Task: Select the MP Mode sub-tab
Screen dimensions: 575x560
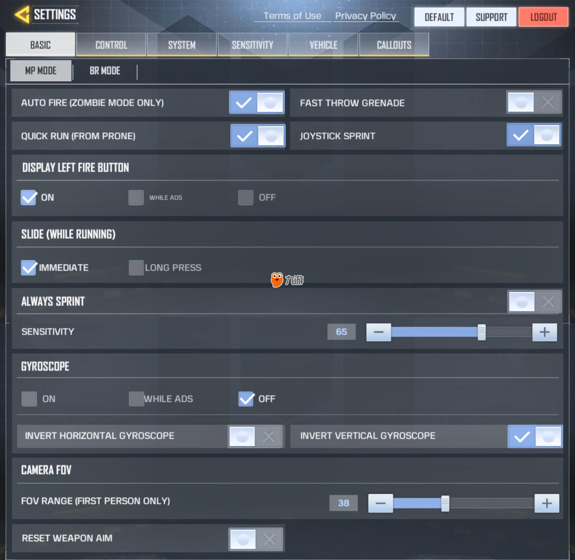Action: (41, 71)
